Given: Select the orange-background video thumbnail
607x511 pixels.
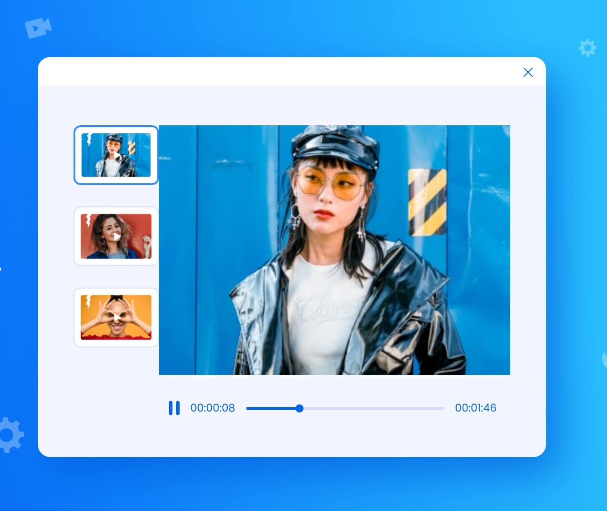Looking at the screenshot, I should [x=116, y=317].
